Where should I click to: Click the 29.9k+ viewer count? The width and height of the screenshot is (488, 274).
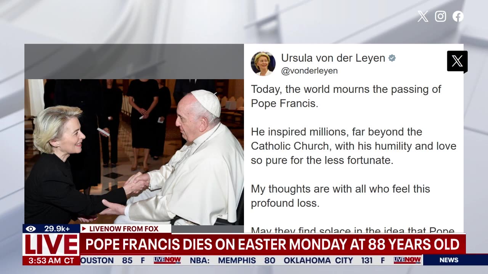point(57,229)
